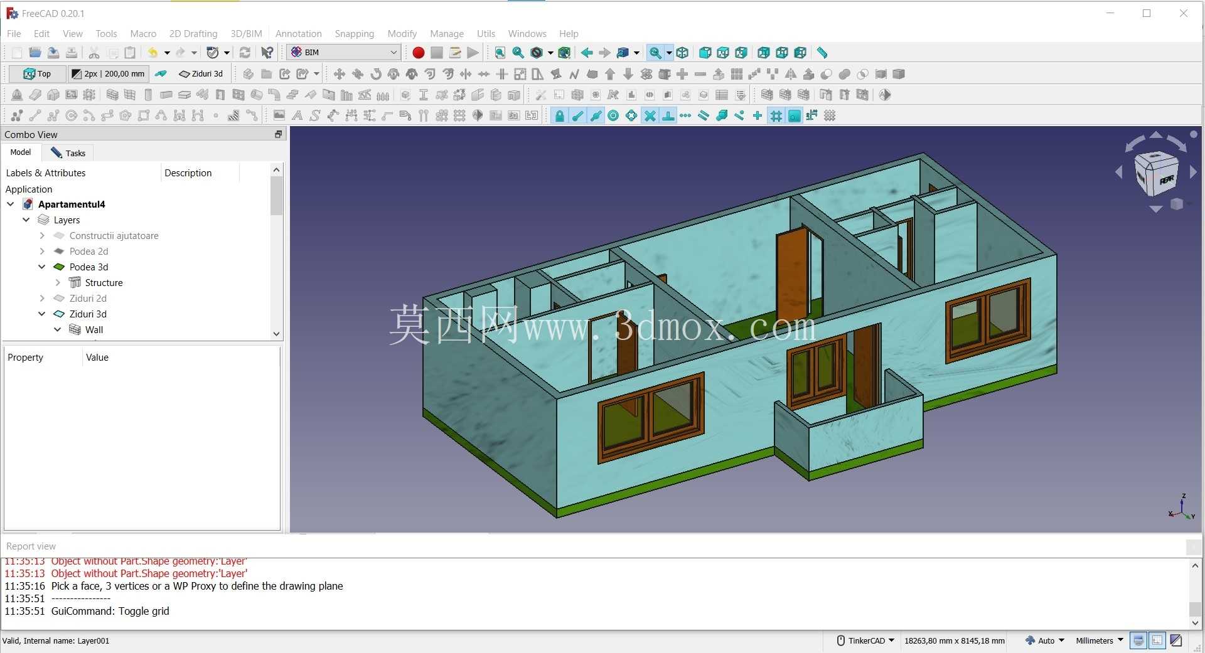Toggle Snap Perpendicular
Viewport: 1205px width, 653px height.
[x=668, y=115]
